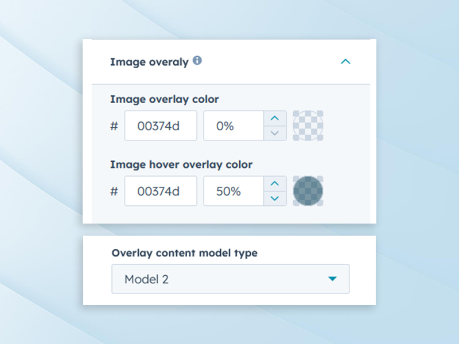Click the # symbol before the Image overlay hex
459x344 pixels.
tap(114, 126)
